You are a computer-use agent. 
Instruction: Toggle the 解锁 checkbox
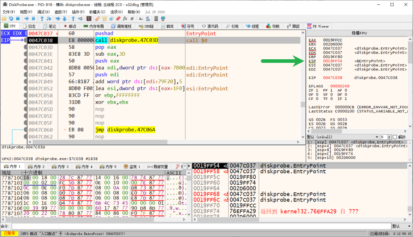pyautogui.click(x=394, y=137)
